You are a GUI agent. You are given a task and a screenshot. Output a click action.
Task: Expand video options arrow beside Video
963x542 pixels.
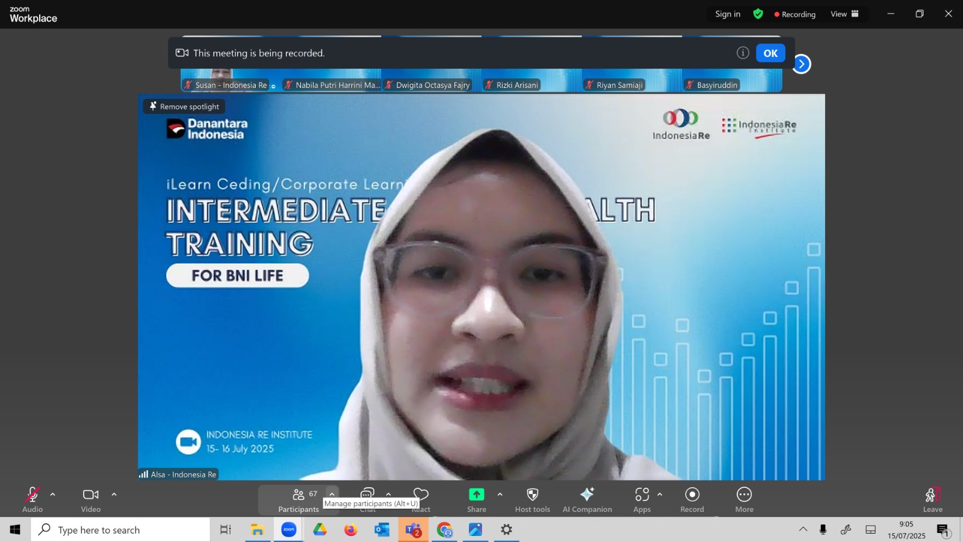[x=114, y=494]
